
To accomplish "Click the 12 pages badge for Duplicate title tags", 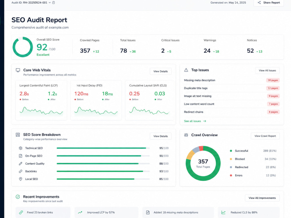I will pos(273,88).
